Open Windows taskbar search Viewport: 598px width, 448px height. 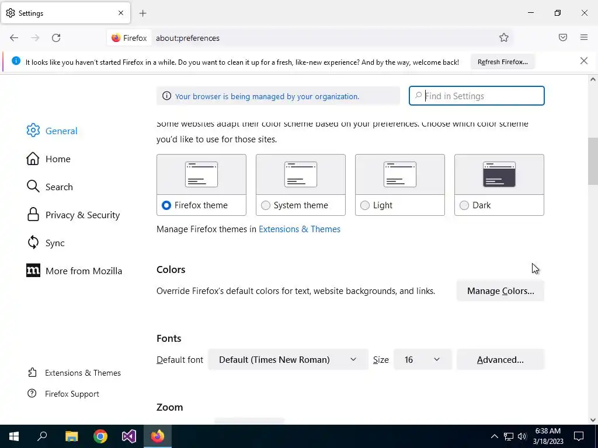[42, 436]
